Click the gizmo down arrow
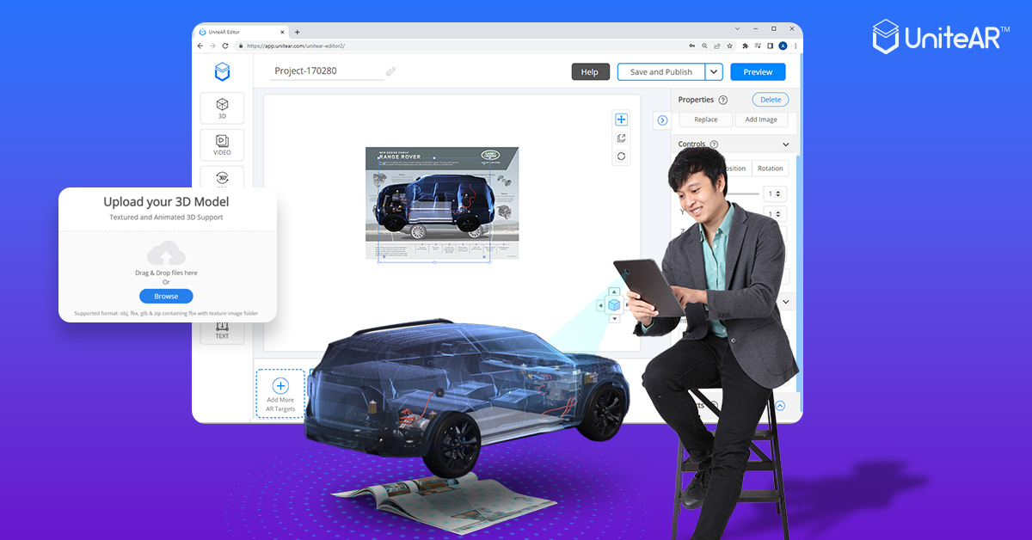Viewport: 1032px width, 540px height. (x=614, y=319)
